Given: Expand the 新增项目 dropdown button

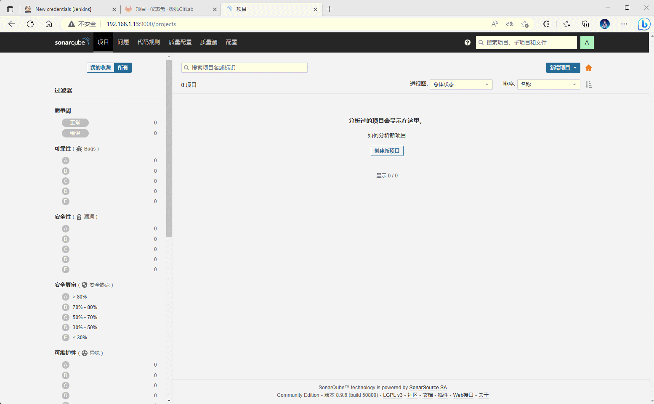Looking at the screenshot, I should pyautogui.click(x=563, y=68).
